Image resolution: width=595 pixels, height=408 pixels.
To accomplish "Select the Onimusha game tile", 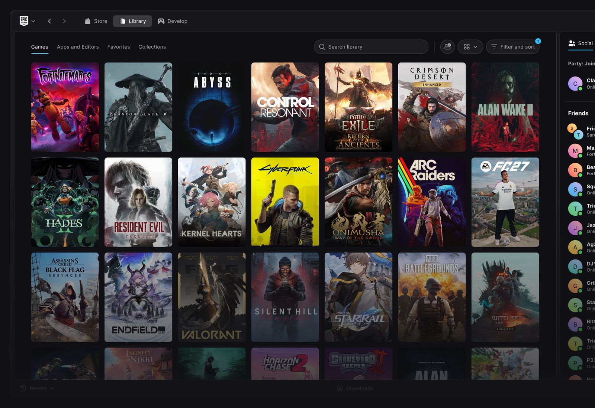I will tap(358, 202).
